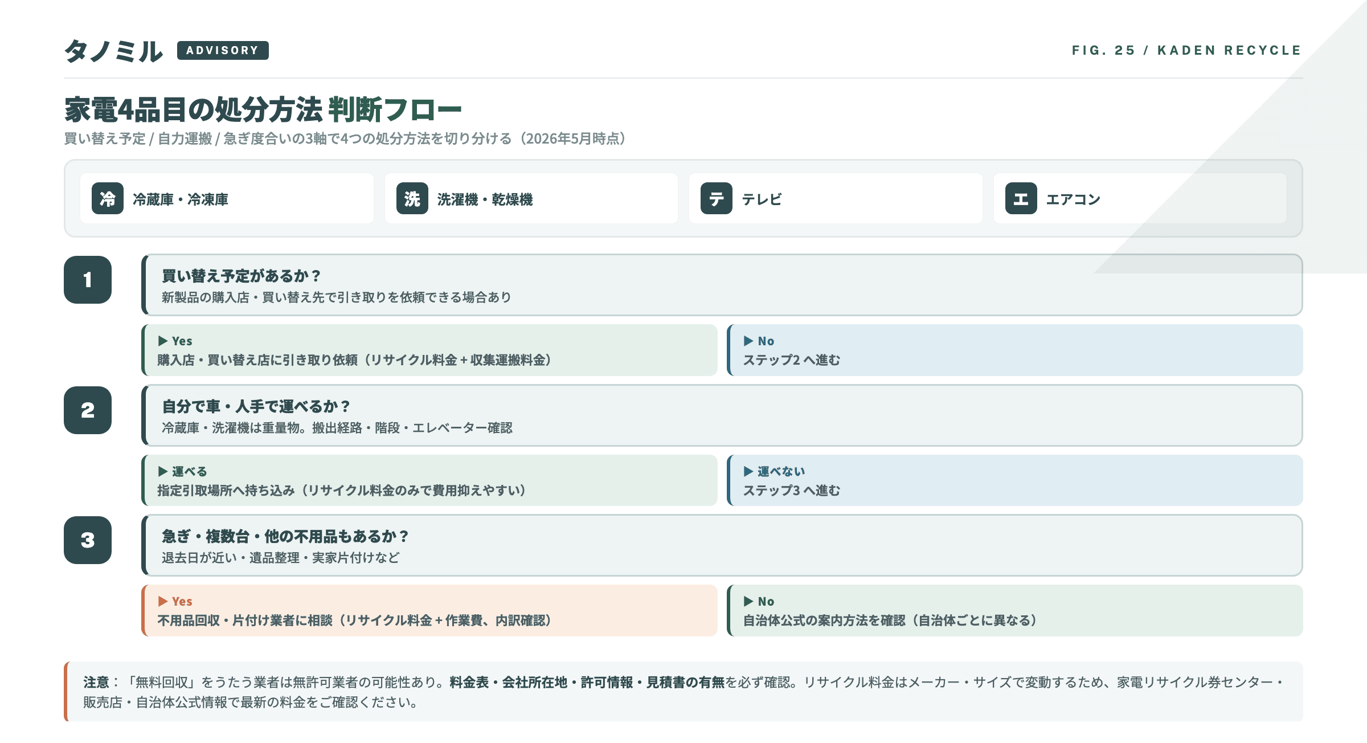Click the タノミル logo
The height and width of the screenshot is (743, 1367).
click(114, 51)
